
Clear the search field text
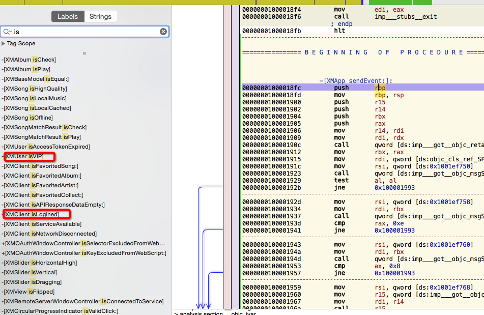point(163,32)
